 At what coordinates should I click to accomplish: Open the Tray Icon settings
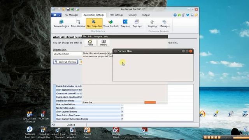(125, 23)
